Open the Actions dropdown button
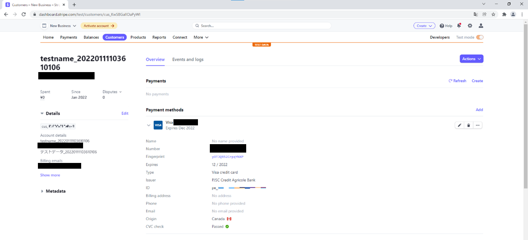The image size is (528, 240). point(471,59)
